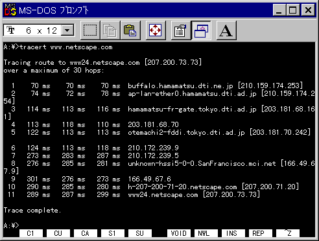
Task: Maximize the MS-DOS prompt window
Action: [x=293, y=10]
